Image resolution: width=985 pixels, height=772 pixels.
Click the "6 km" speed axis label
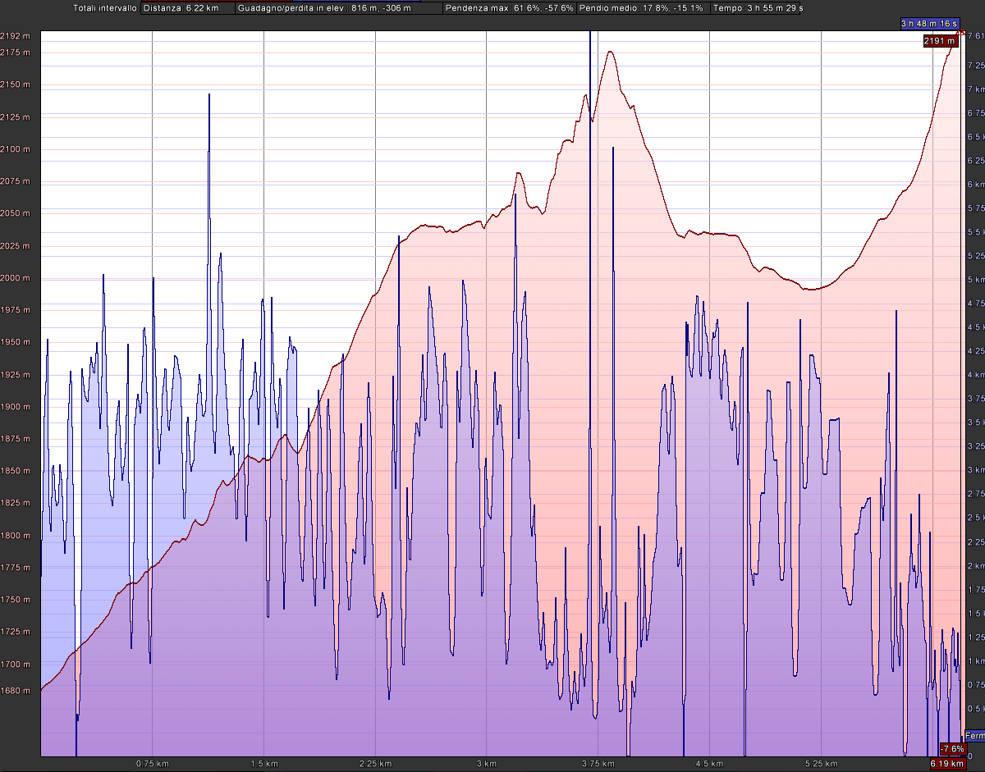click(x=976, y=185)
